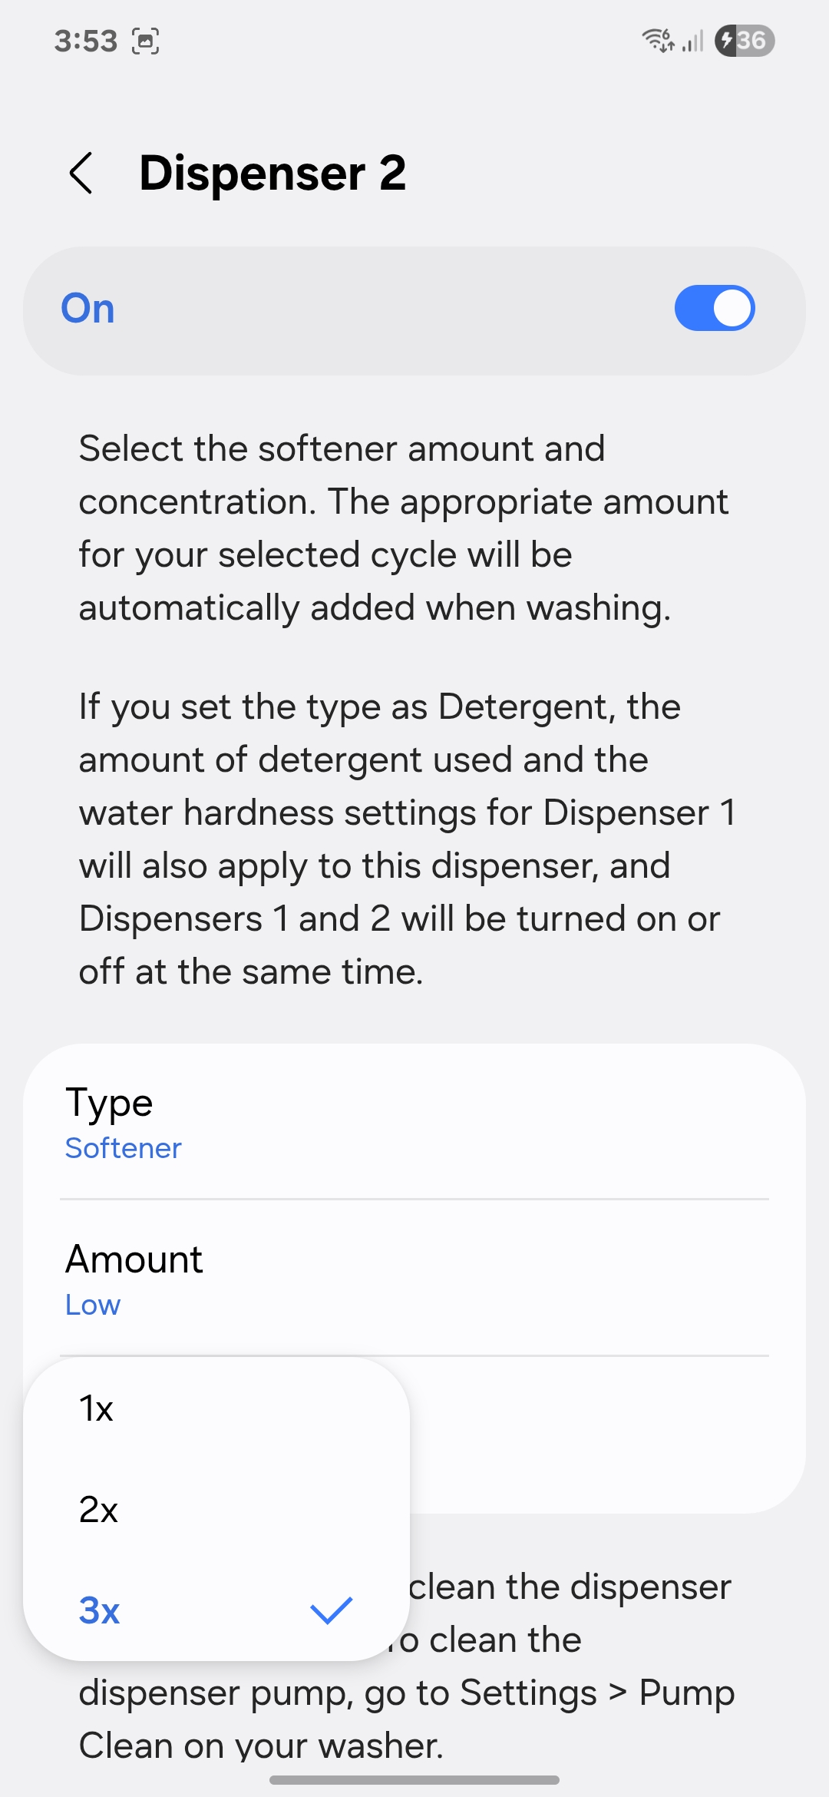This screenshot has width=829, height=1797.
Task: Turn off the Dispenser 2 switch
Action: pyautogui.click(x=714, y=309)
